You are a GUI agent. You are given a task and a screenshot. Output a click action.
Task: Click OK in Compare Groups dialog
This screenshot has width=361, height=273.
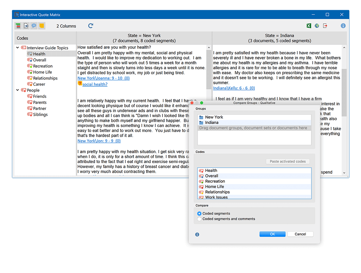pos(272,234)
